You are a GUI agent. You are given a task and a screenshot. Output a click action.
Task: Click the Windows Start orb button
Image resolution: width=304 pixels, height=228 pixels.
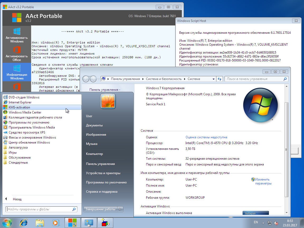coord(7,223)
